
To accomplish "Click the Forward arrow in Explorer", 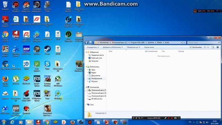I will click(90, 42).
